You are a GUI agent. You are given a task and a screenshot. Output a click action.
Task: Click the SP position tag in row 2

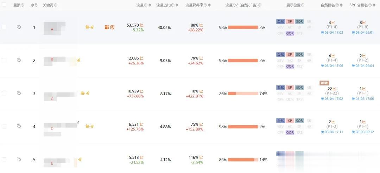tap(290, 55)
